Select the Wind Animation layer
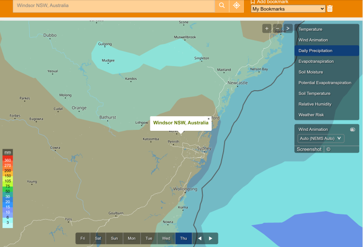The image size is (363, 247). (x=327, y=40)
